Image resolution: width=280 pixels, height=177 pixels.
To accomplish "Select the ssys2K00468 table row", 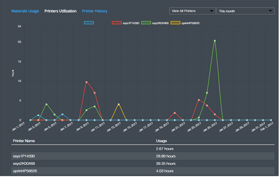I will 143,164.
